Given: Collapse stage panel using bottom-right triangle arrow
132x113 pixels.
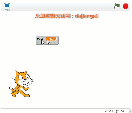Looking at the screenshot, I should [131, 111].
